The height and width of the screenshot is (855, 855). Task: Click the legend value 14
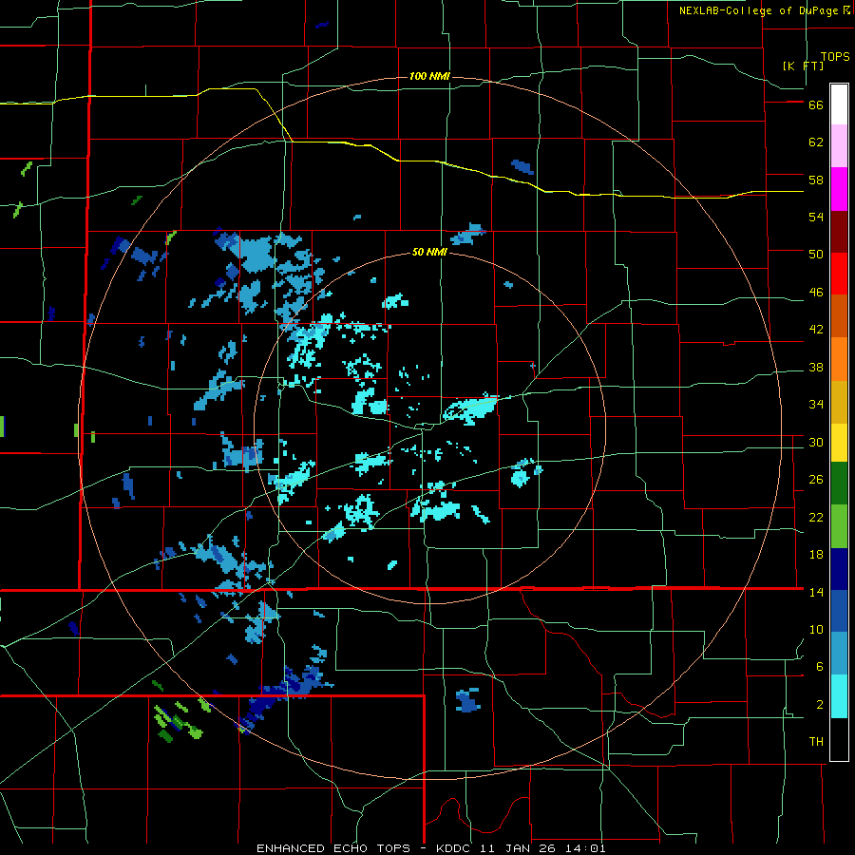(x=816, y=592)
